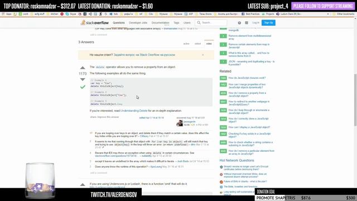Screen dimensions: 357x201
Task: Click the Stack Overflow logo
Action: pos(94,22)
